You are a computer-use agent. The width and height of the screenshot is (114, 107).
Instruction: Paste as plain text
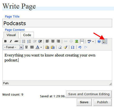pos(47,47)
